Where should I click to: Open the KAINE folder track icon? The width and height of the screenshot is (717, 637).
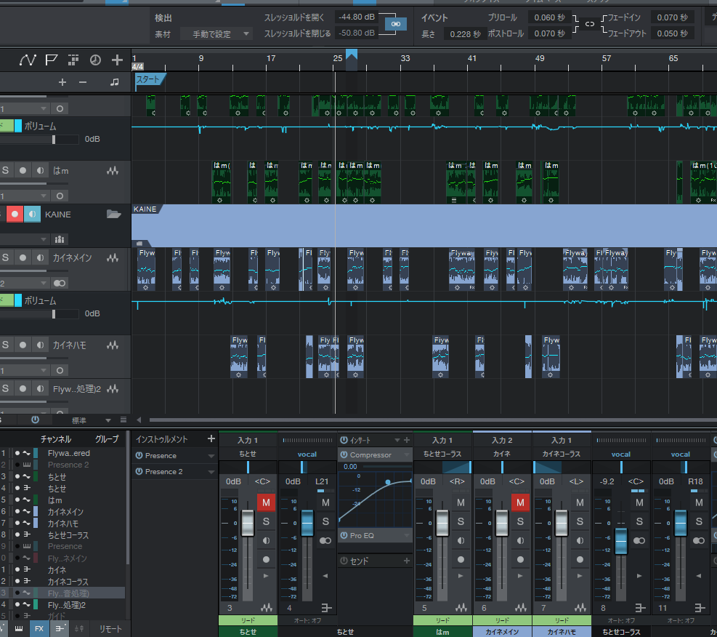pos(113,215)
